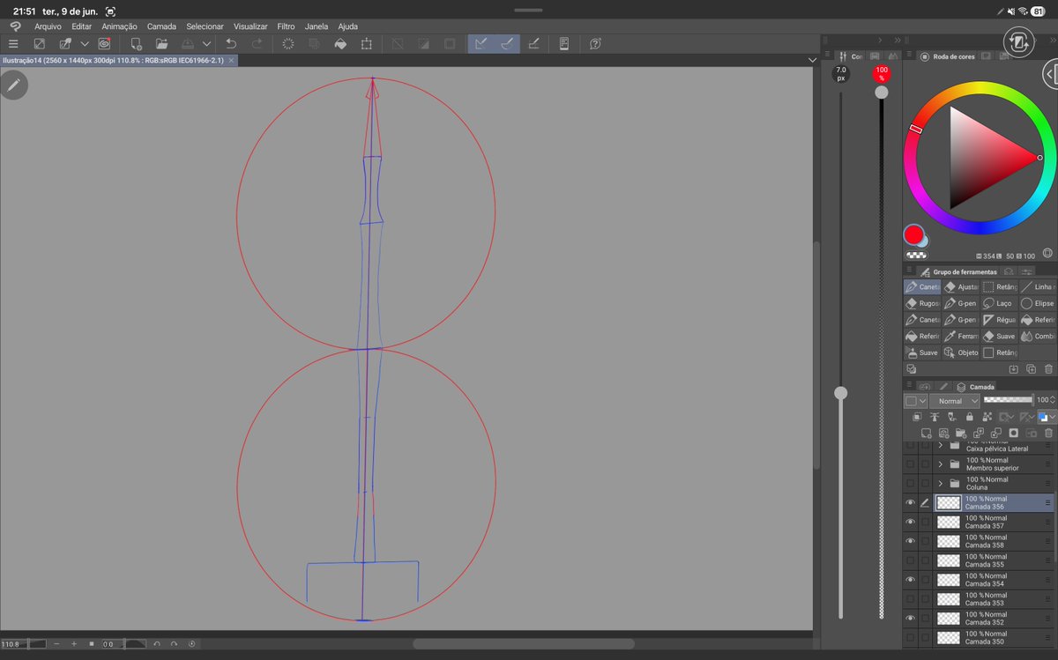This screenshot has height=660, width=1058.
Task: Open the Normal blending mode dropdown
Action: tap(955, 401)
